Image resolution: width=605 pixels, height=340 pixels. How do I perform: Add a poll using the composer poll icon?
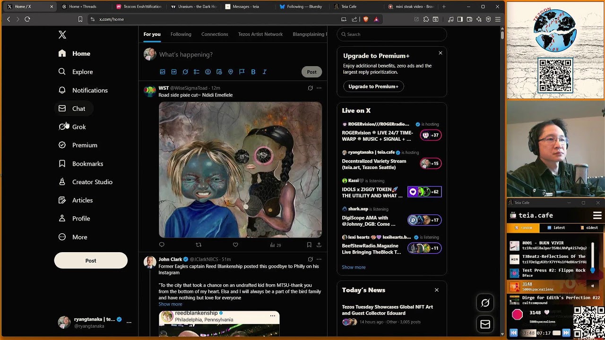pyautogui.click(x=197, y=72)
